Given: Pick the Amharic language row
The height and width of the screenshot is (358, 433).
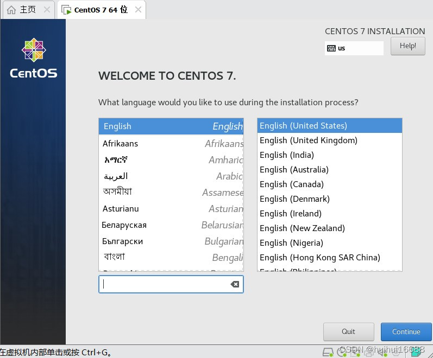Looking at the screenshot, I should click(171, 159).
